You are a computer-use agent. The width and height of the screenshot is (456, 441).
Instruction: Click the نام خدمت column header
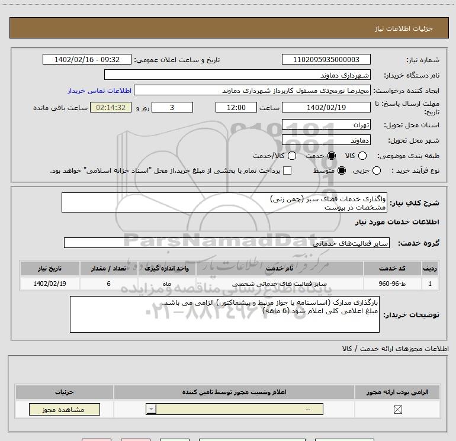280,268
